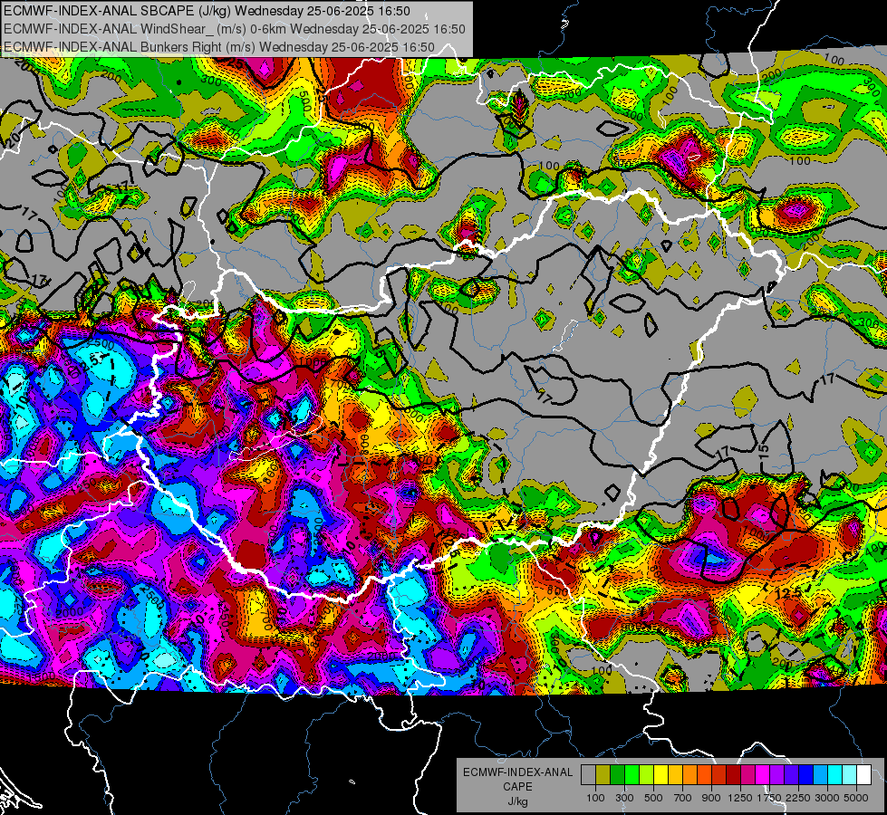
Task: Click the 1750 tick label under the legend
Action: pyautogui.click(x=769, y=798)
